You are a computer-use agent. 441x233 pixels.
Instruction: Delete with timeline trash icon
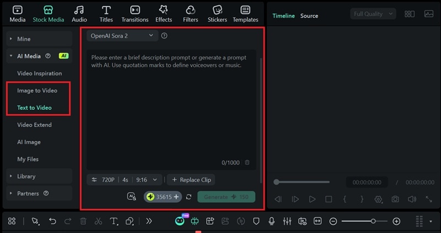tap(83, 221)
